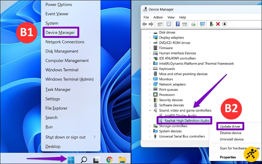Open System from the Start context menu
Screen dimensions: 262x164
(52, 23)
